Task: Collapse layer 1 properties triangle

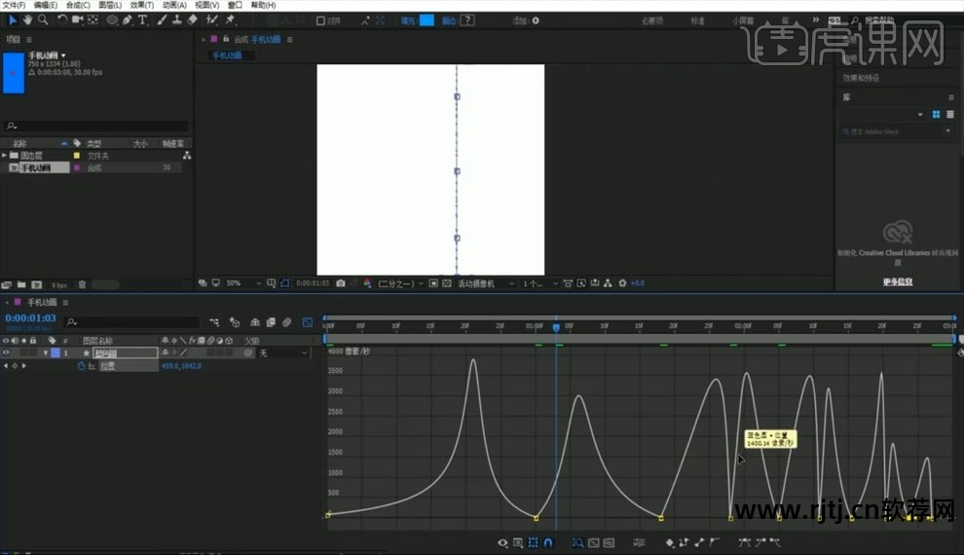Action: point(45,352)
